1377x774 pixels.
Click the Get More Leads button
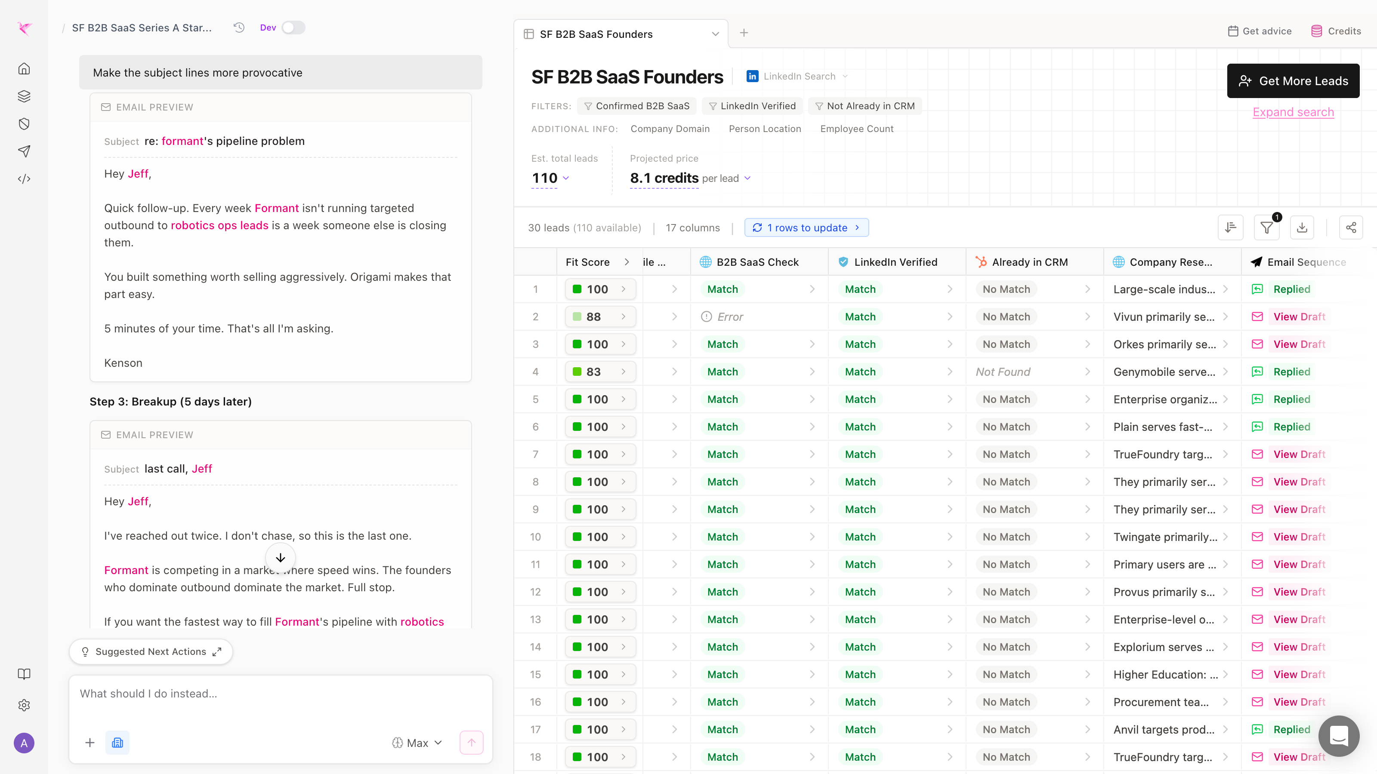[1293, 81]
